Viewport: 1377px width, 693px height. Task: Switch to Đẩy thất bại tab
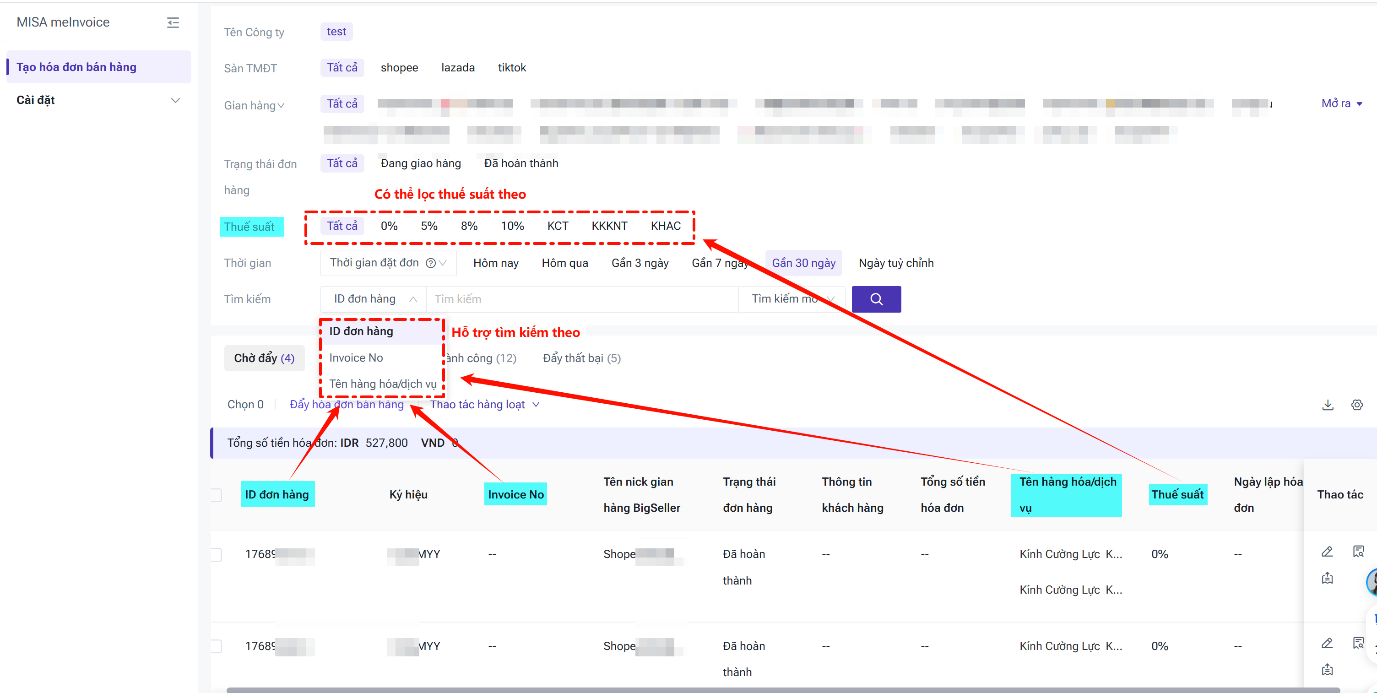(581, 358)
